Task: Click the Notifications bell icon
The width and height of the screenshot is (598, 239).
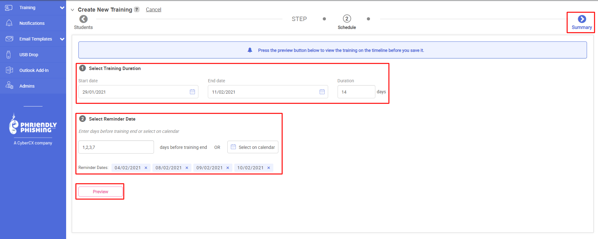Action: [9, 23]
